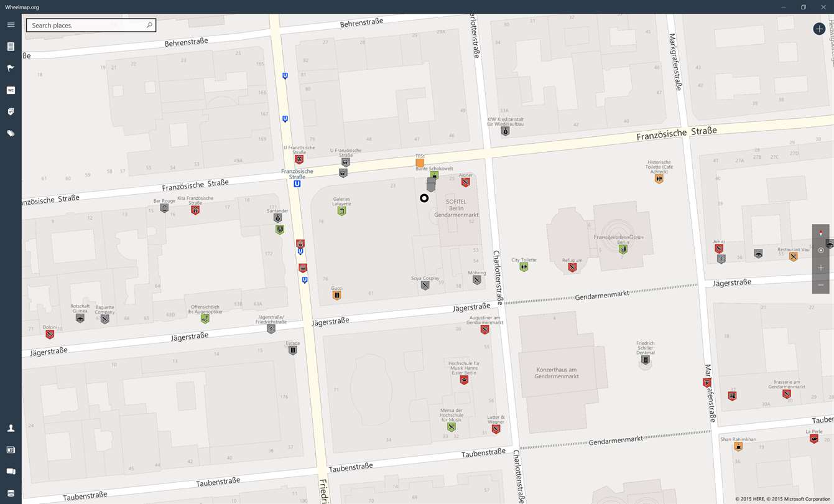This screenshot has width=834, height=504.
Task: Select the City Toilette green marker
Action: tap(524, 267)
